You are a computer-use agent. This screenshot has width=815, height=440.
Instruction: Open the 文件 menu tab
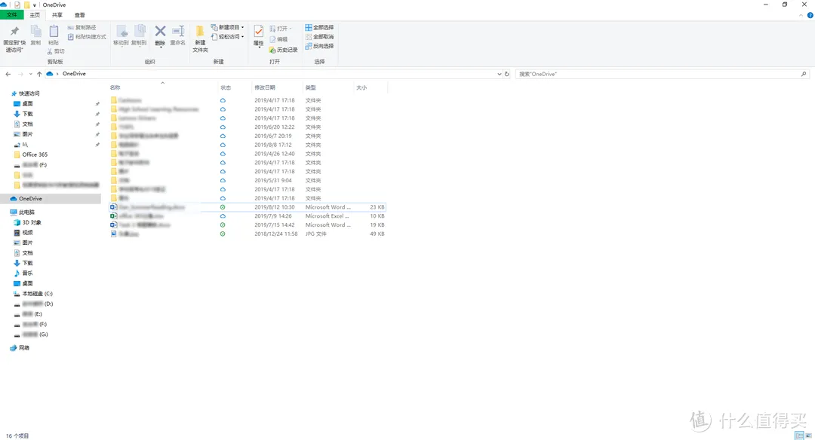pyautogui.click(x=11, y=15)
